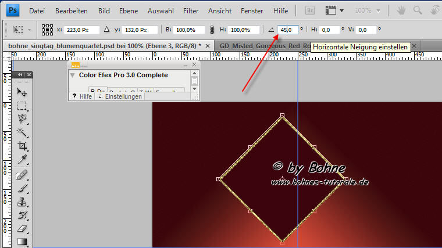Image resolution: width=442 pixels, height=248 pixels.
Task: Select the Move tool
Action: pyautogui.click(x=22, y=92)
